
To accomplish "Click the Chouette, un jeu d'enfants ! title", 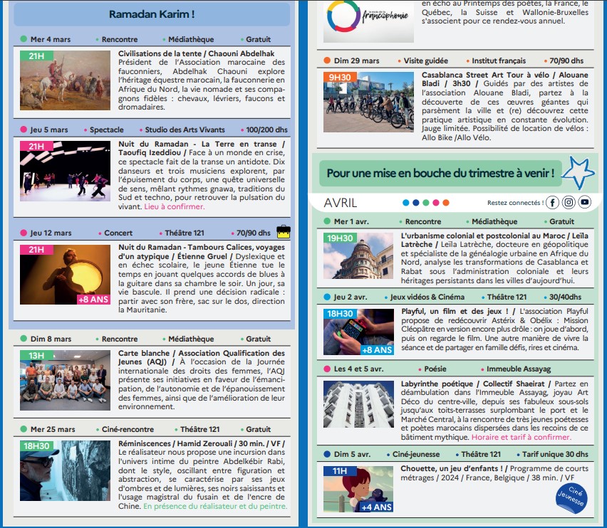I will point(452,468).
